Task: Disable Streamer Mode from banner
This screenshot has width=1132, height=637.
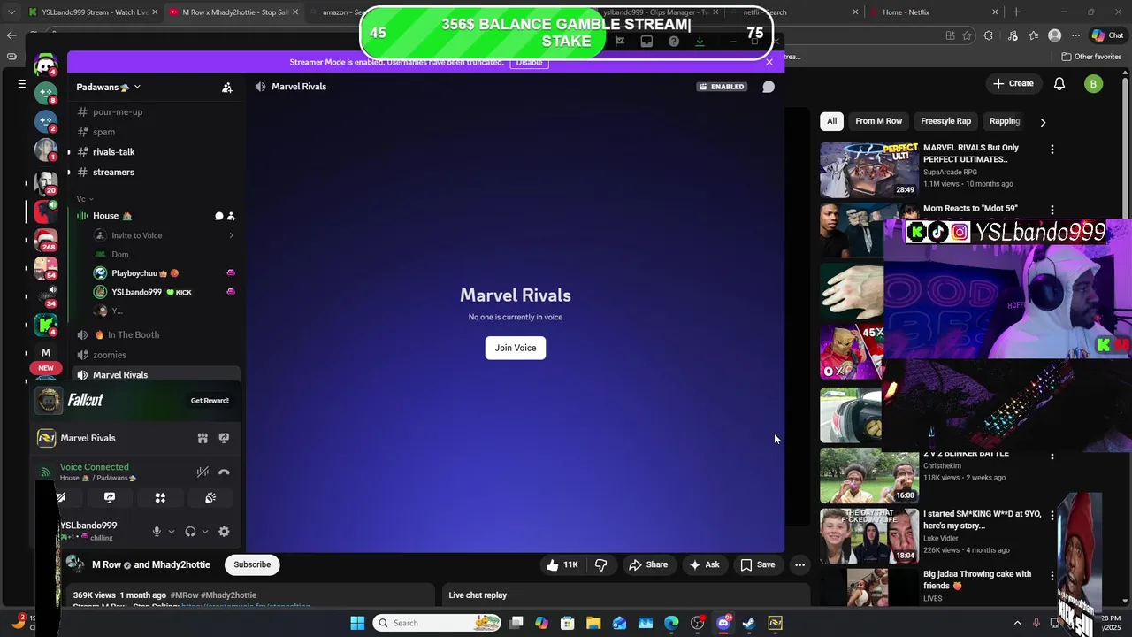Action: [529, 62]
